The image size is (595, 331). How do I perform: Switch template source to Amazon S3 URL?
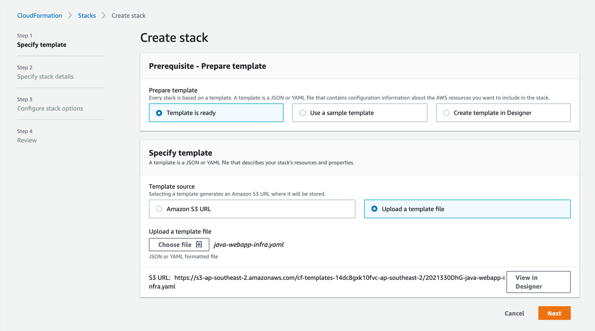coord(159,209)
